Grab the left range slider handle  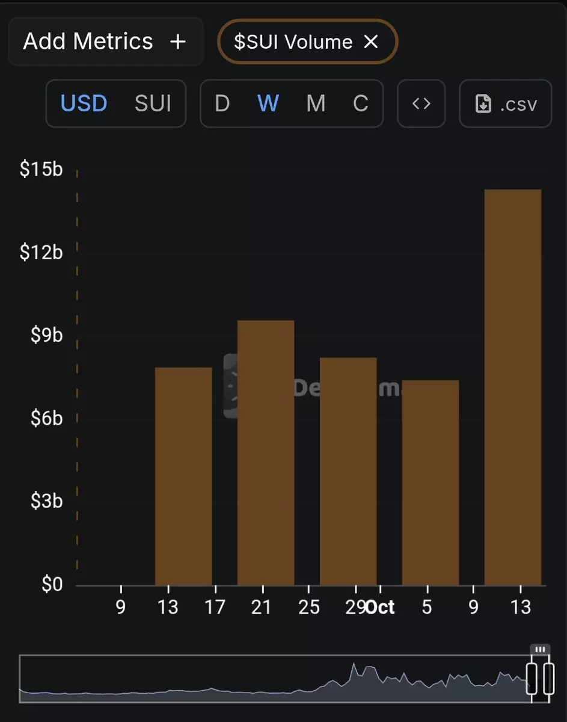[x=532, y=678]
